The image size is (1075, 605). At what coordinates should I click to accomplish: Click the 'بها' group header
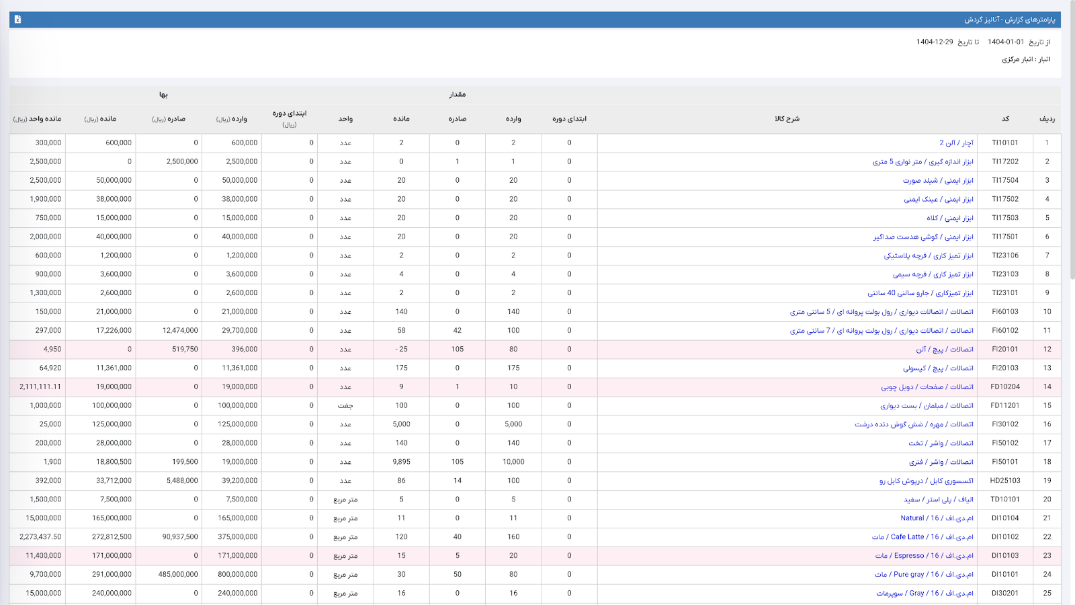point(163,95)
